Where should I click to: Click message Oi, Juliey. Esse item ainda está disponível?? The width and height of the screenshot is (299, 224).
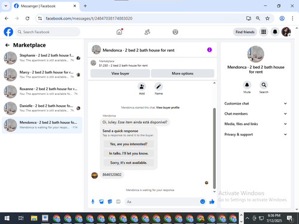135,122
